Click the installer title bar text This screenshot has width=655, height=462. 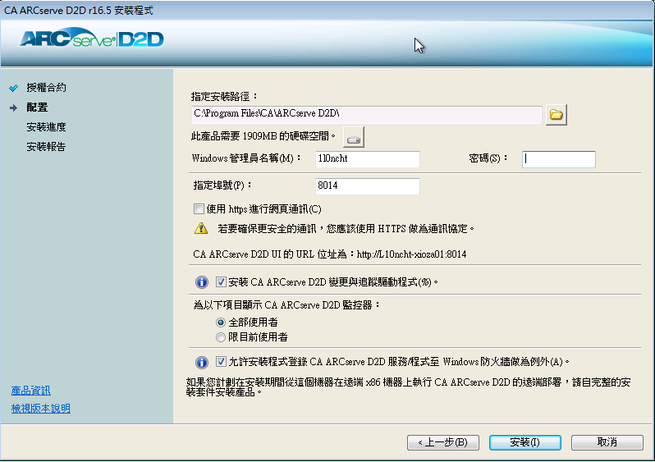[79, 11]
